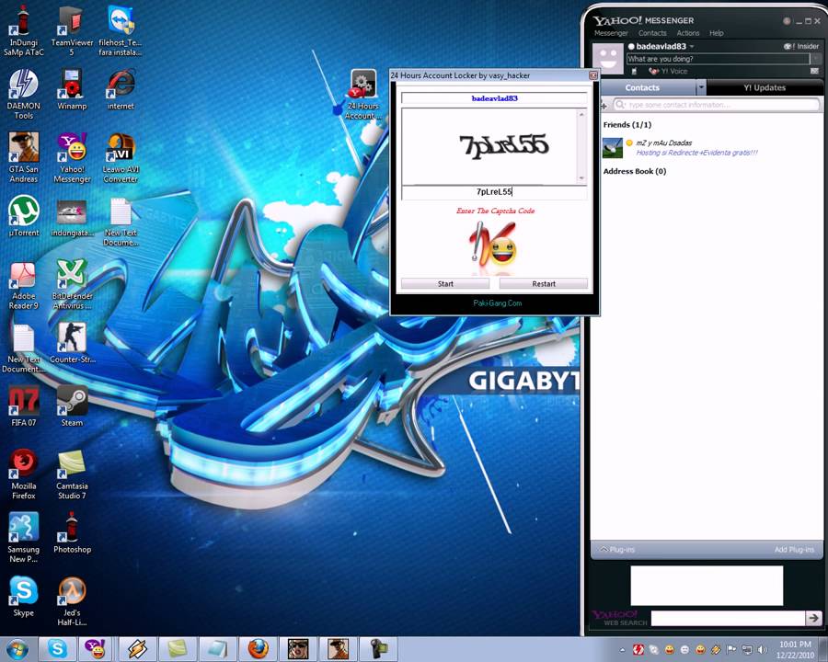828x662 pixels.
Task: Click captcha box scrollbar down arrow
Action: 582,178
